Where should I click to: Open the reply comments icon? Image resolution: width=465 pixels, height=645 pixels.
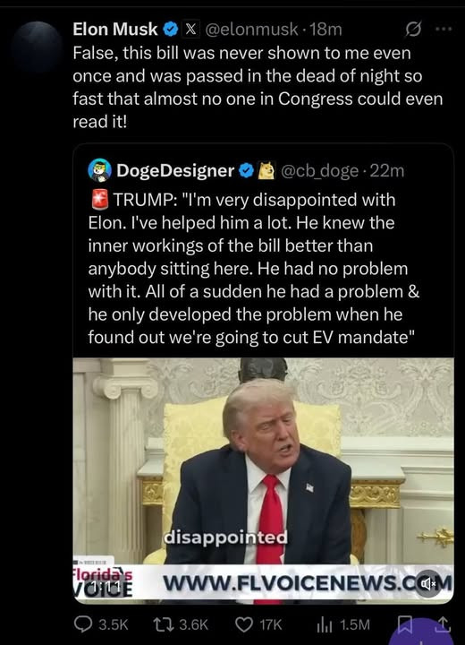(82, 624)
